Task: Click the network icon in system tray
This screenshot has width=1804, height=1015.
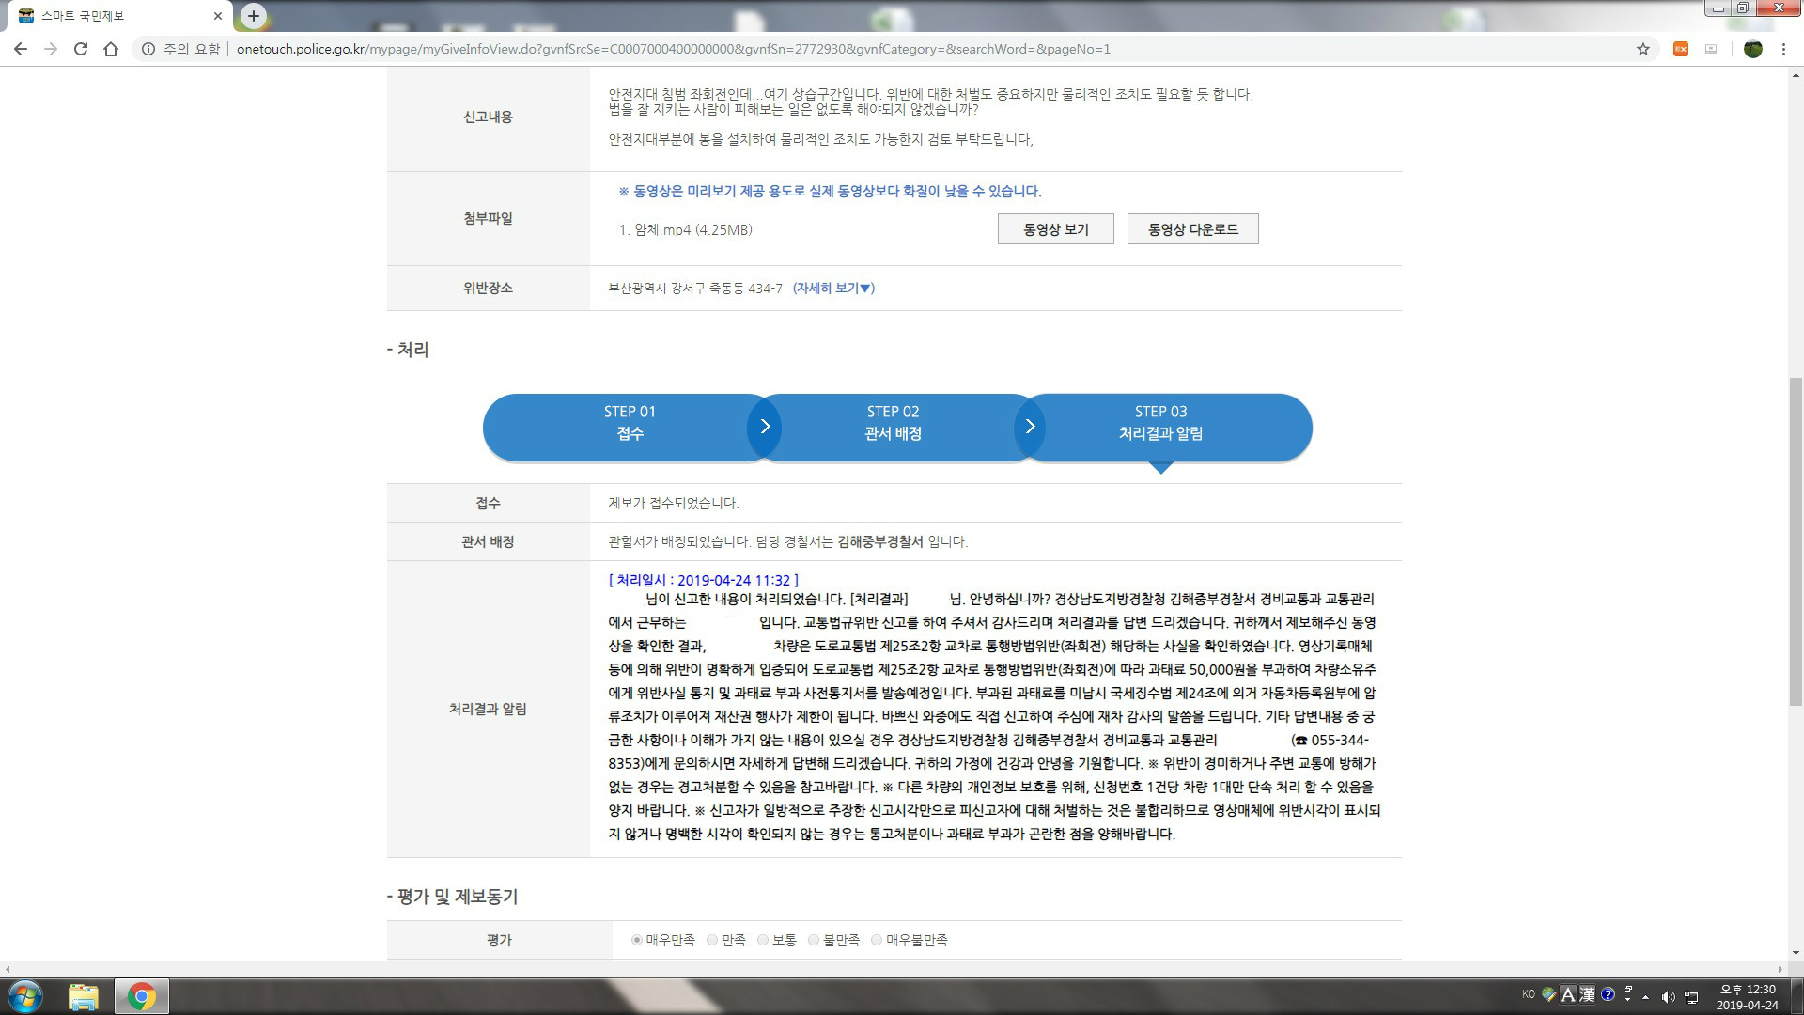Action: (1691, 997)
